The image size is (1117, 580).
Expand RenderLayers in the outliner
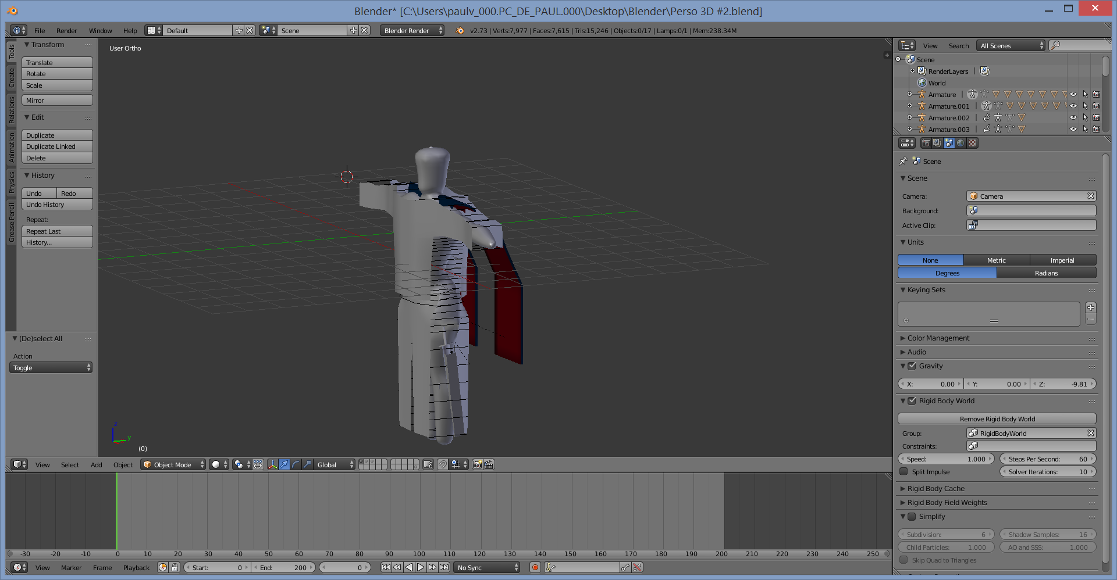point(912,71)
